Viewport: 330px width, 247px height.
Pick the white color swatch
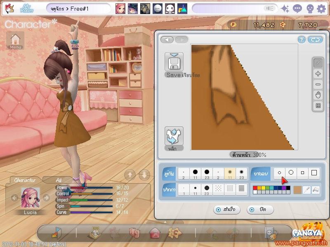click(255, 192)
